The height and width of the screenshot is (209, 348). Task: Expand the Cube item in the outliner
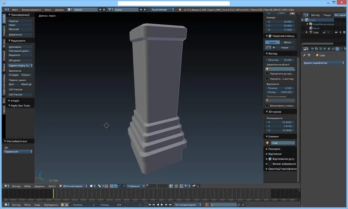point(307,32)
